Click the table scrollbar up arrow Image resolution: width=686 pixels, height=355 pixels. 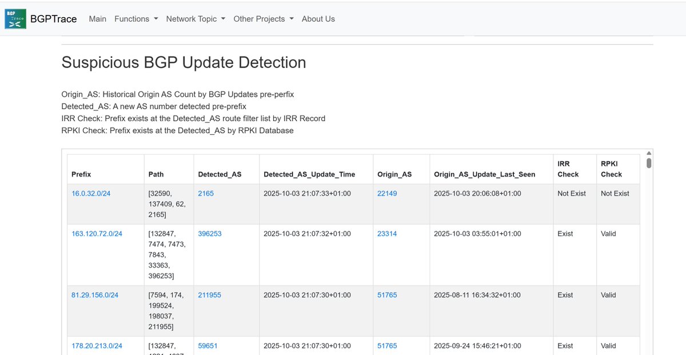[x=649, y=153]
